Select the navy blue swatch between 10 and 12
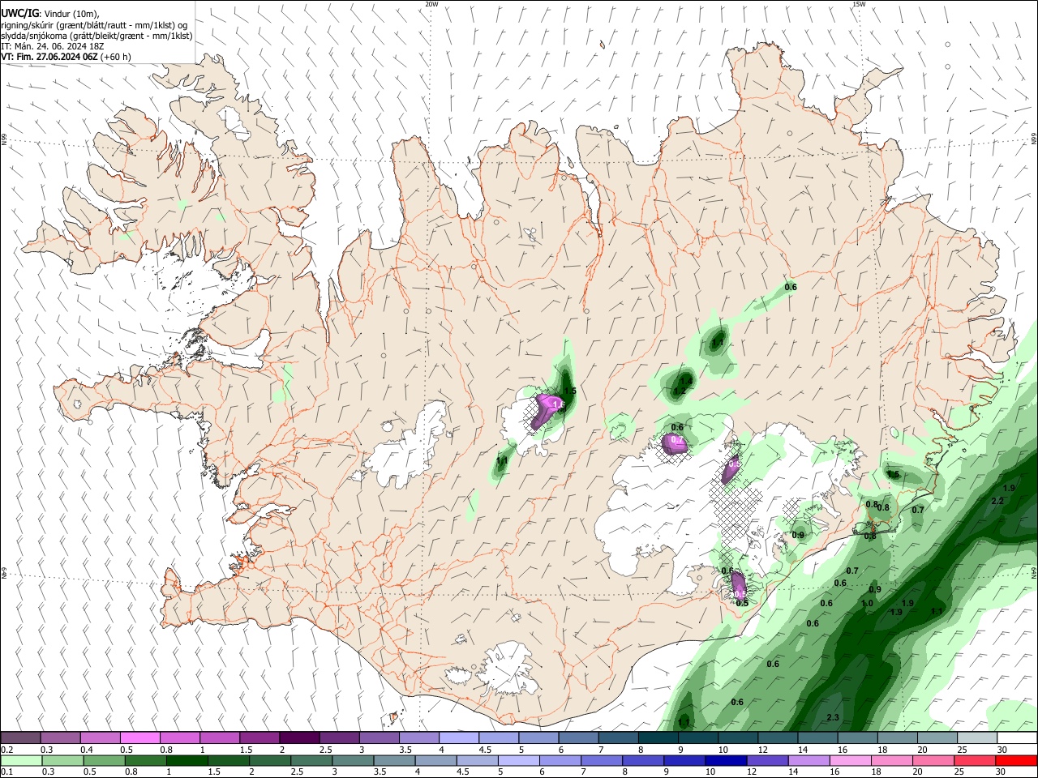 (724, 760)
